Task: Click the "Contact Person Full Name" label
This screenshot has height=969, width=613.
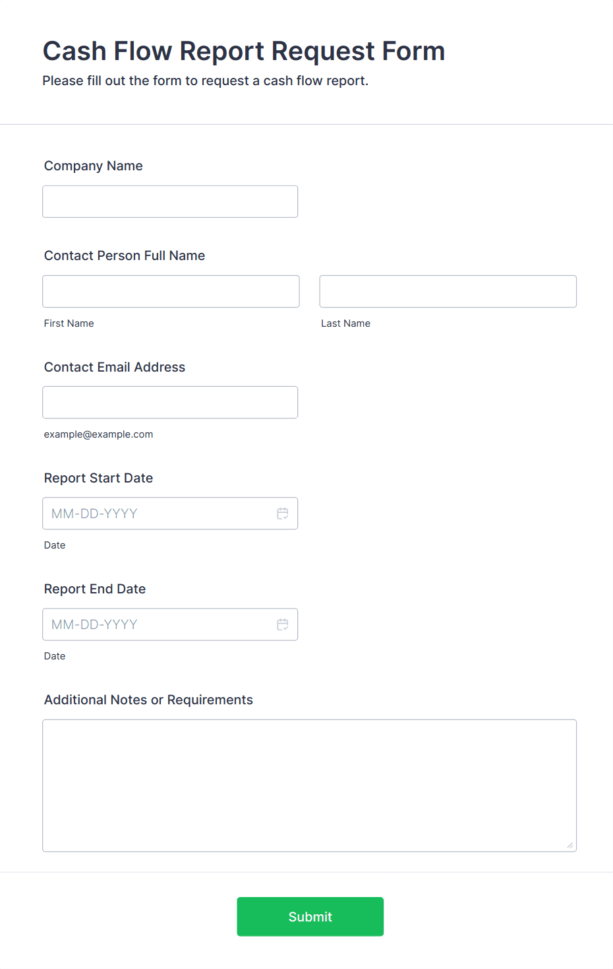Action: (x=125, y=255)
